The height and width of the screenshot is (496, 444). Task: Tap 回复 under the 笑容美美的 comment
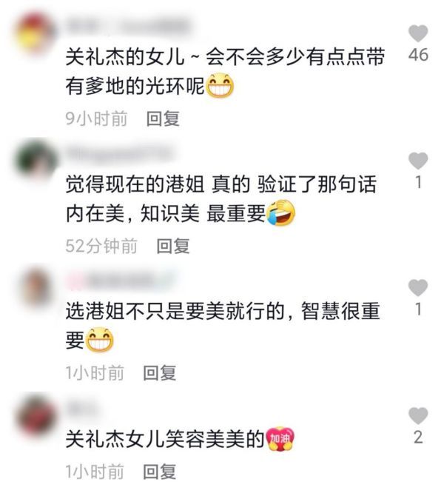coord(159,472)
